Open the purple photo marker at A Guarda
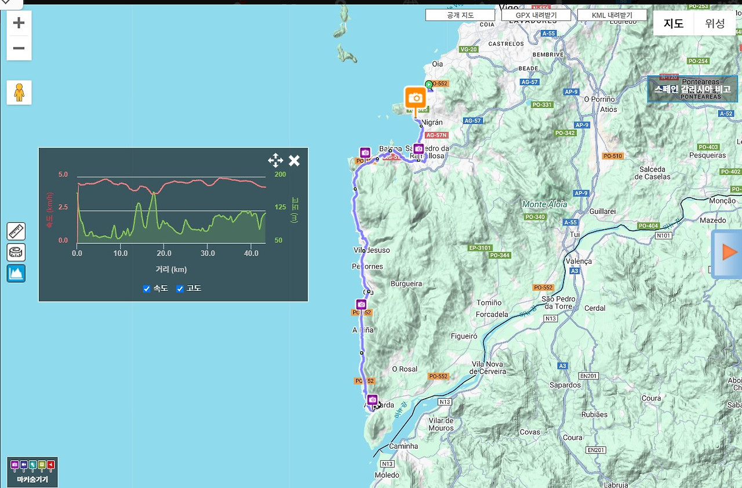742x488 pixels. click(372, 400)
